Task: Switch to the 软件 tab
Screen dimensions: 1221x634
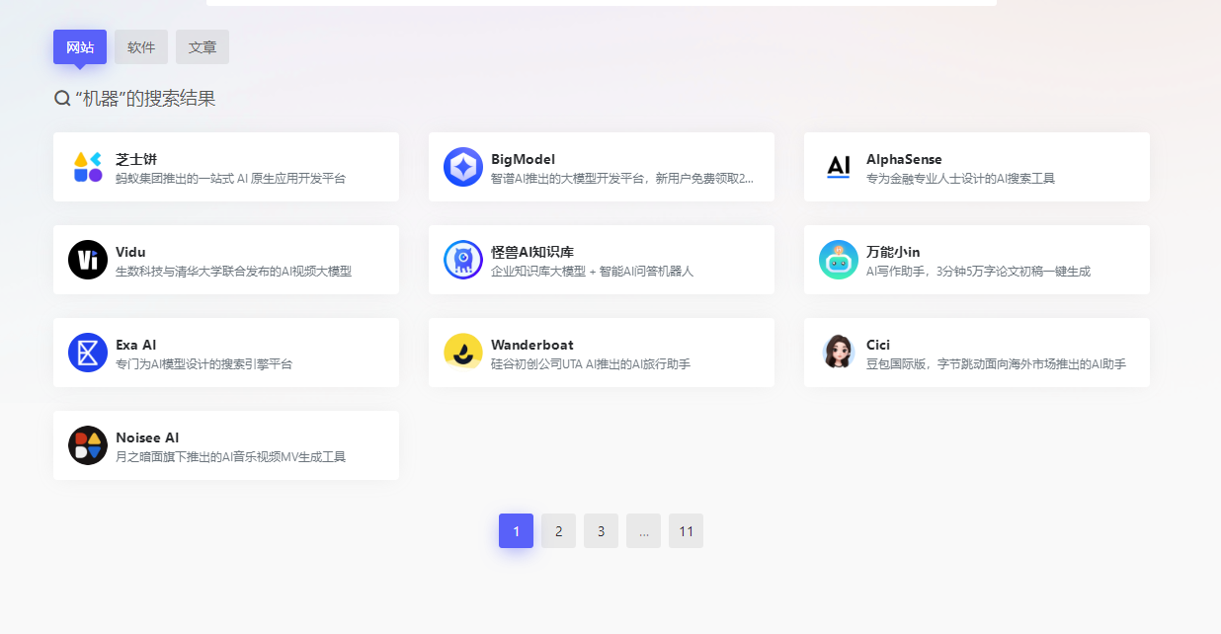Action: (141, 46)
